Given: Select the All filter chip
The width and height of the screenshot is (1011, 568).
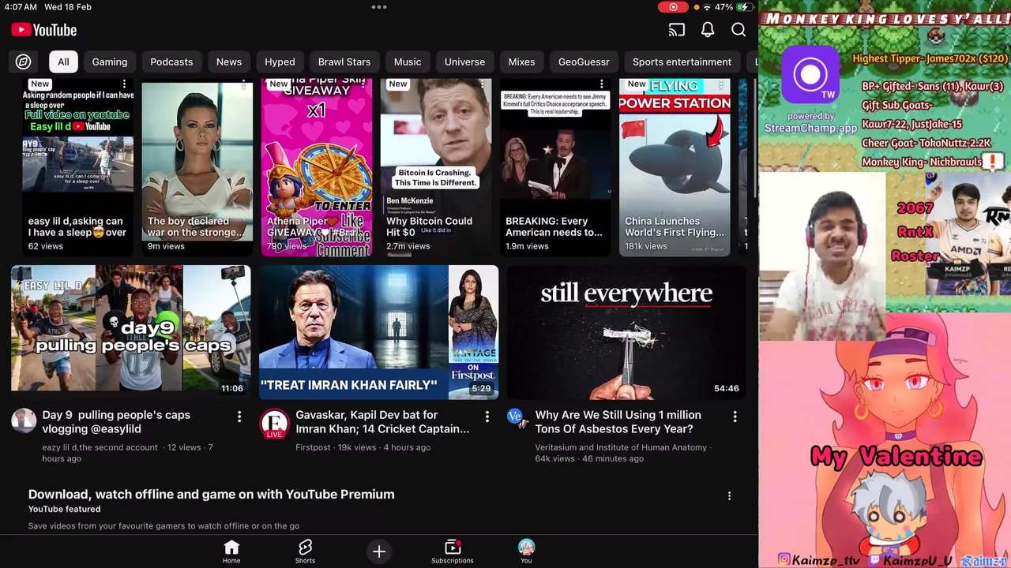Looking at the screenshot, I should point(63,62).
